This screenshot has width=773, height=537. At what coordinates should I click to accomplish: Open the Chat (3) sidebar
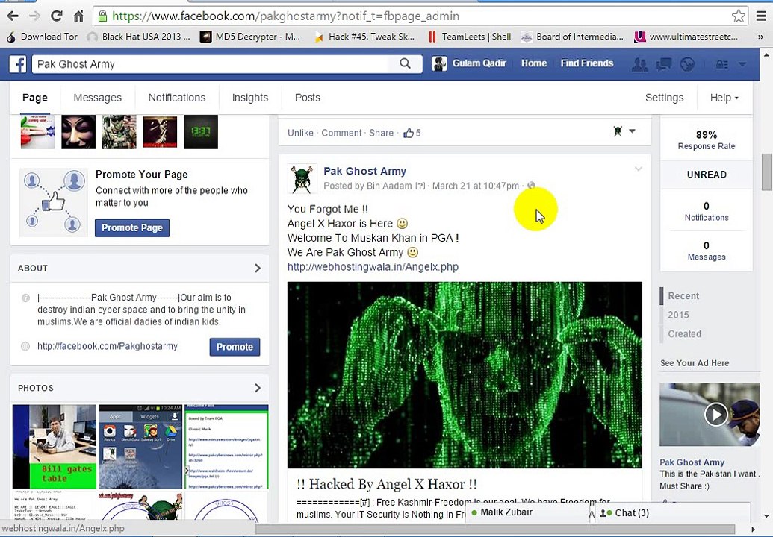coord(673,513)
